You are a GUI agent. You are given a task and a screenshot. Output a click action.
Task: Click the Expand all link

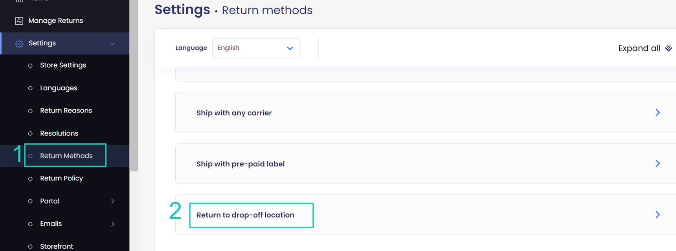pos(639,48)
